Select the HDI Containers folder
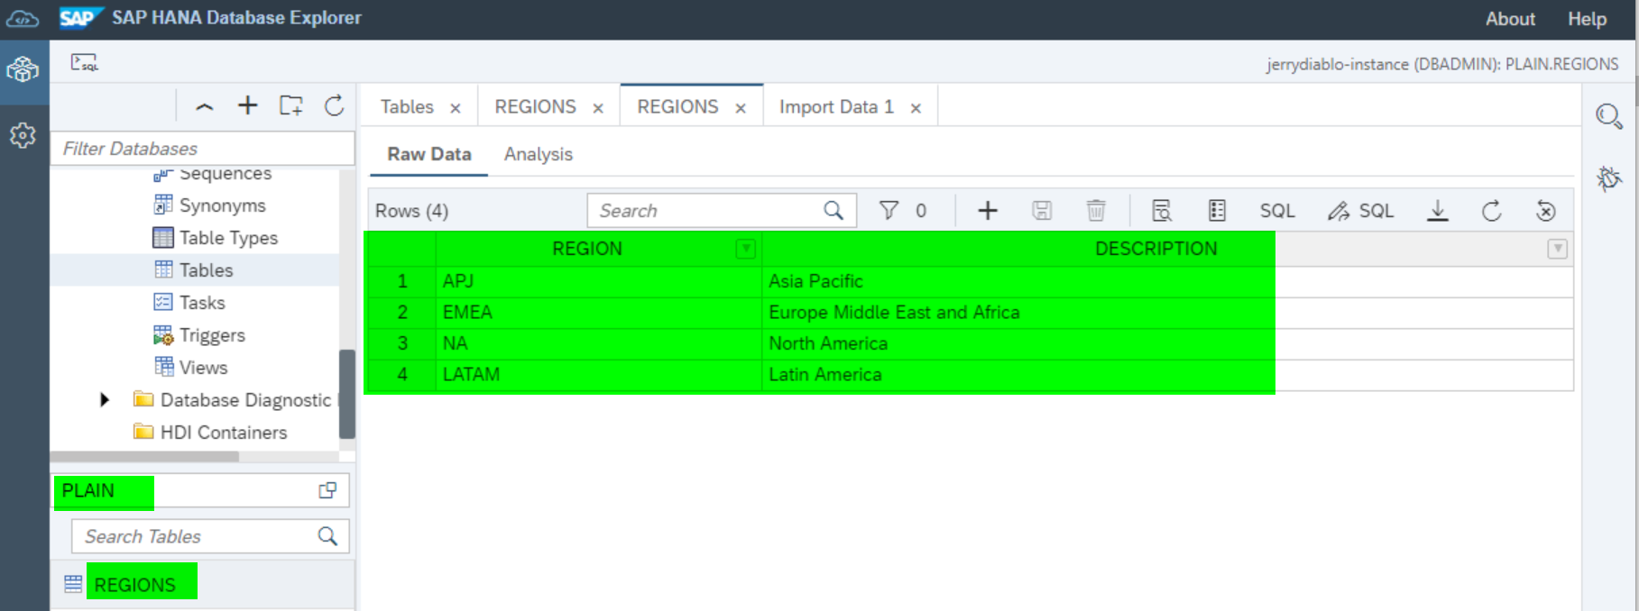Viewport: 1639px width, 611px height. pyautogui.click(x=224, y=433)
